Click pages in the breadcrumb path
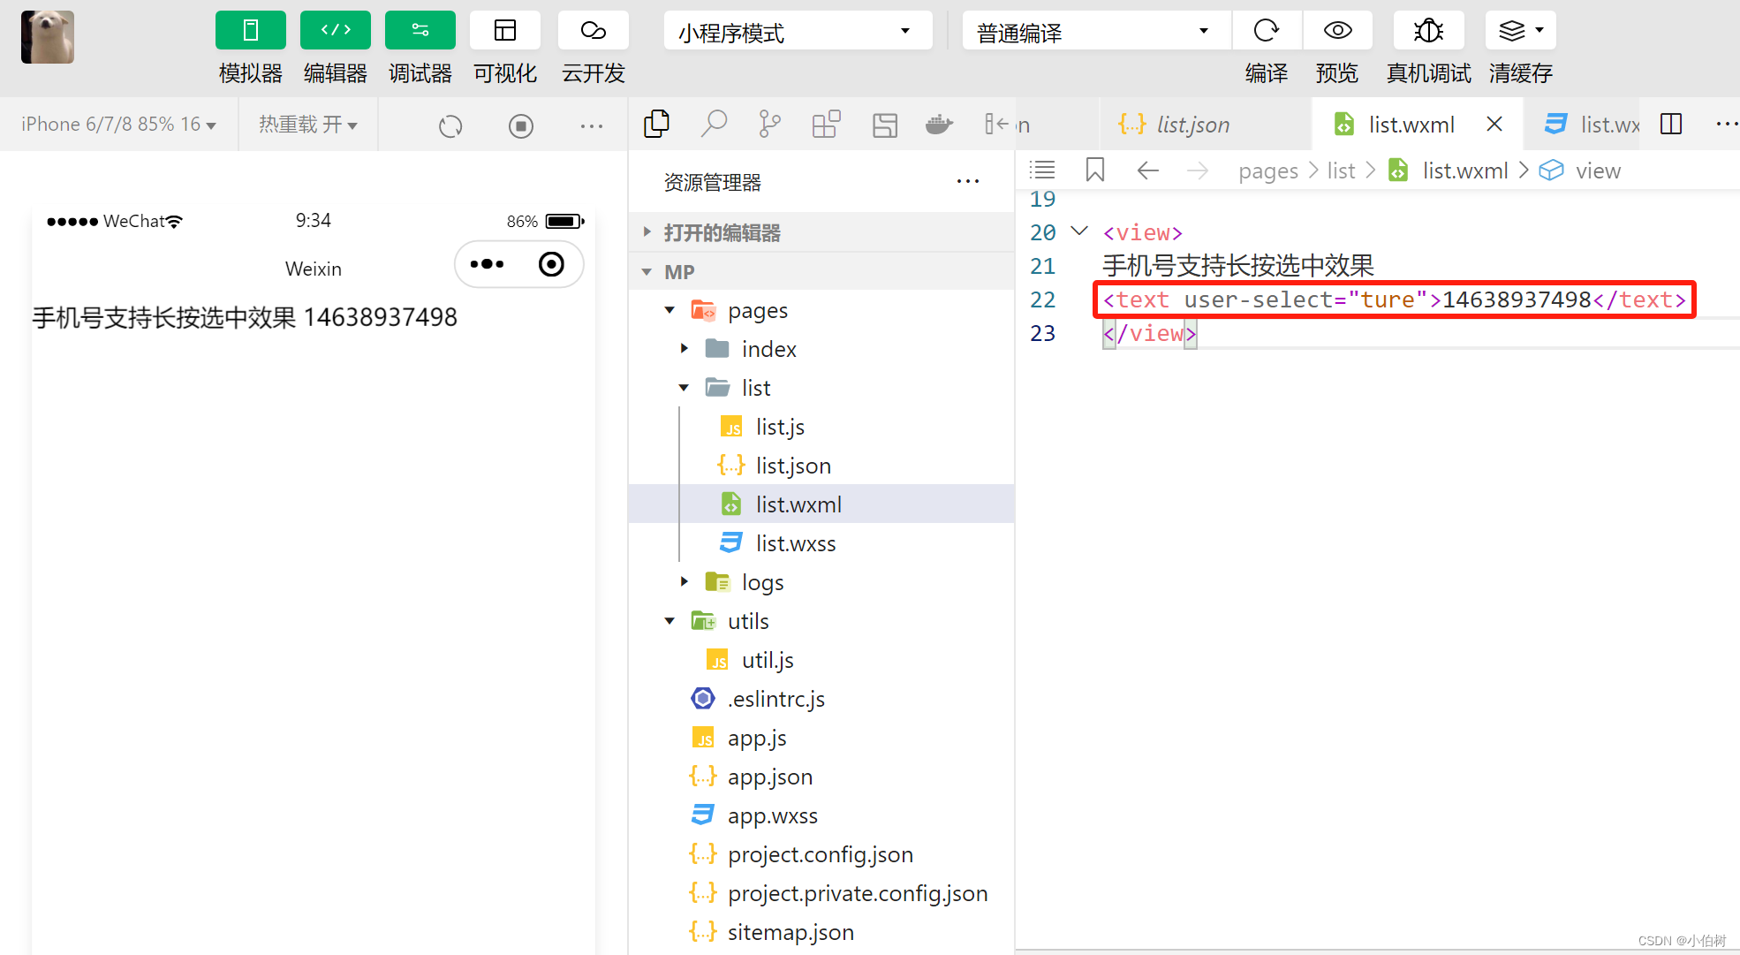1740x955 pixels. (x=1267, y=171)
